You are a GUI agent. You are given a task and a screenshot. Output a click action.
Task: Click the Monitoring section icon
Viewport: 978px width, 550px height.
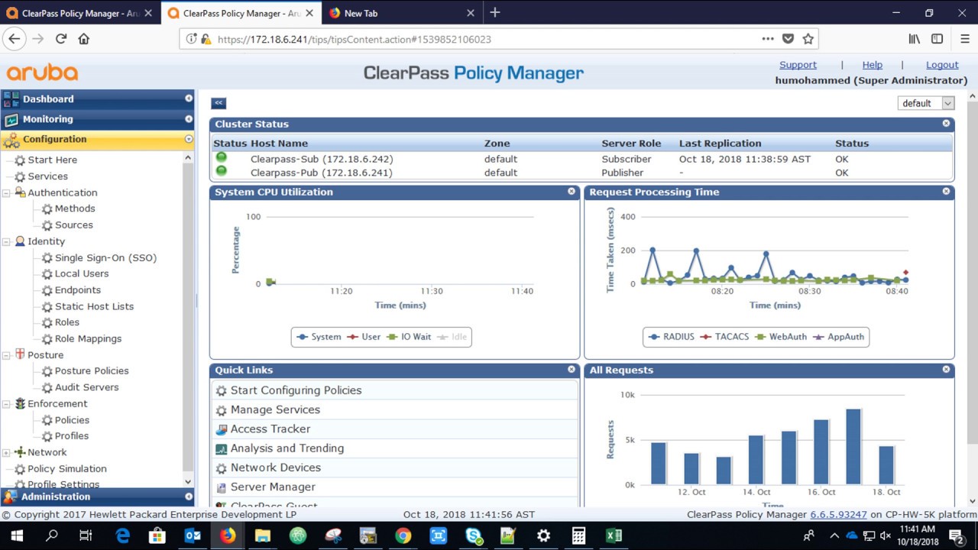point(11,119)
